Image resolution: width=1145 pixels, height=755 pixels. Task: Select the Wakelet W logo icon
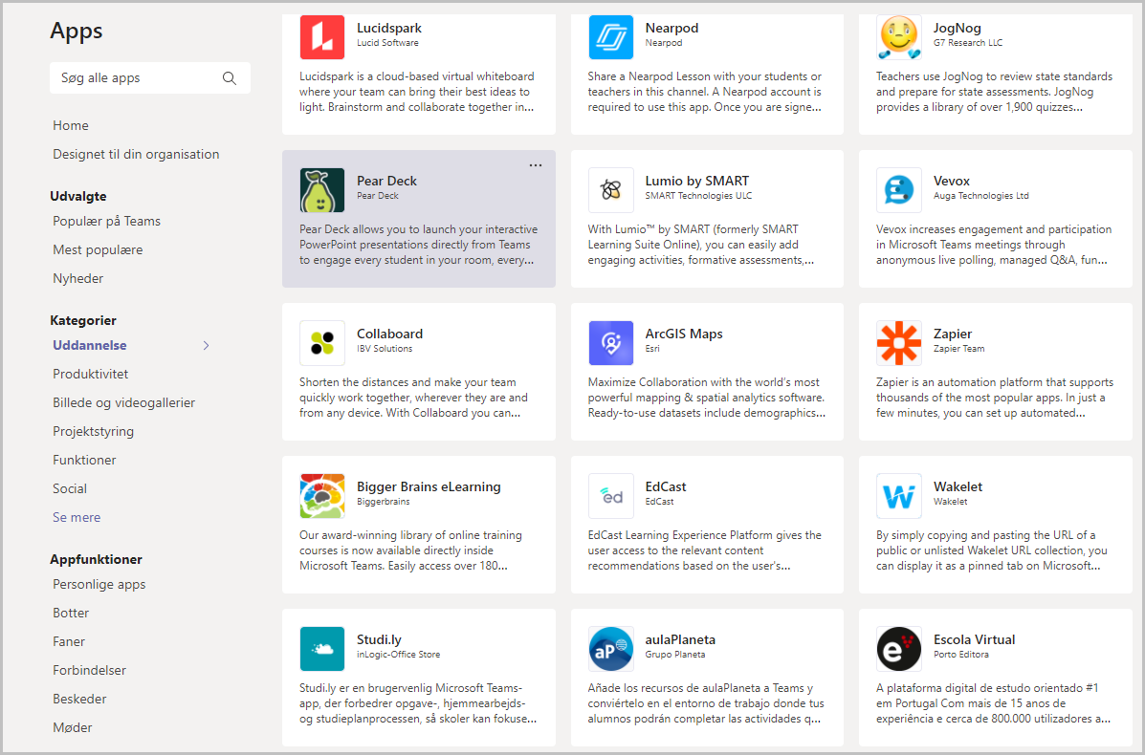[x=898, y=496]
